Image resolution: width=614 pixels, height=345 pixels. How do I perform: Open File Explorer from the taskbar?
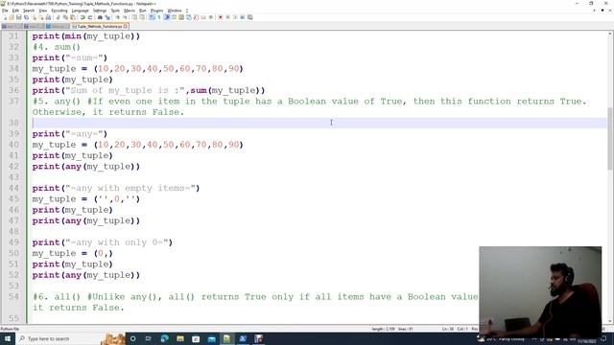180,338
